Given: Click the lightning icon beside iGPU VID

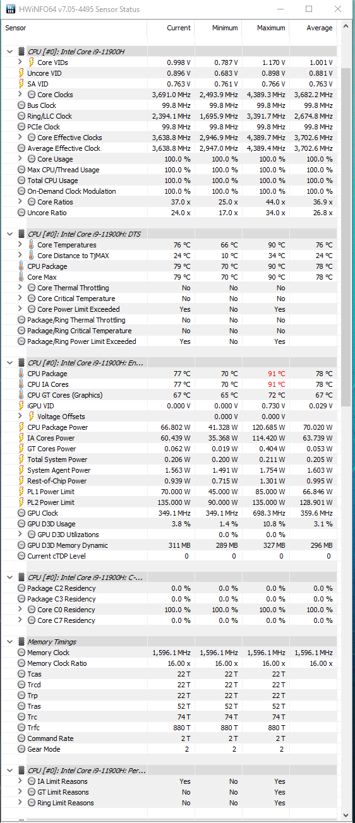Looking at the screenshot, I should pyautogui.click(x=21, y=406).
